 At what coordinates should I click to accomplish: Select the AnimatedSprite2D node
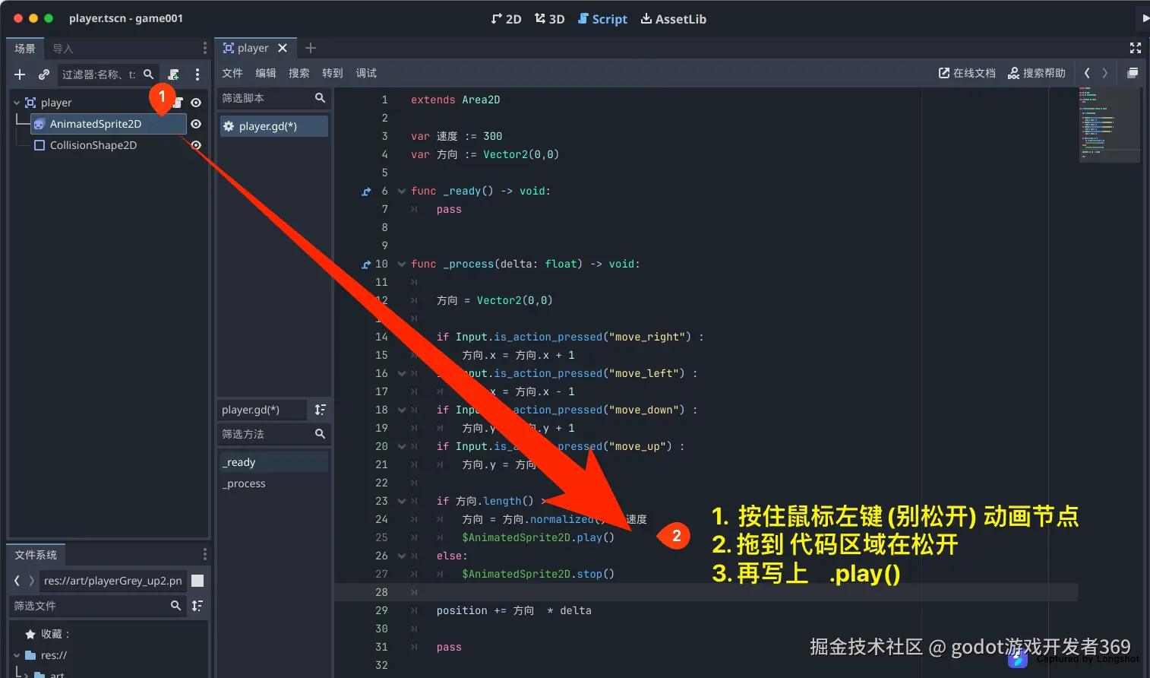108,124
